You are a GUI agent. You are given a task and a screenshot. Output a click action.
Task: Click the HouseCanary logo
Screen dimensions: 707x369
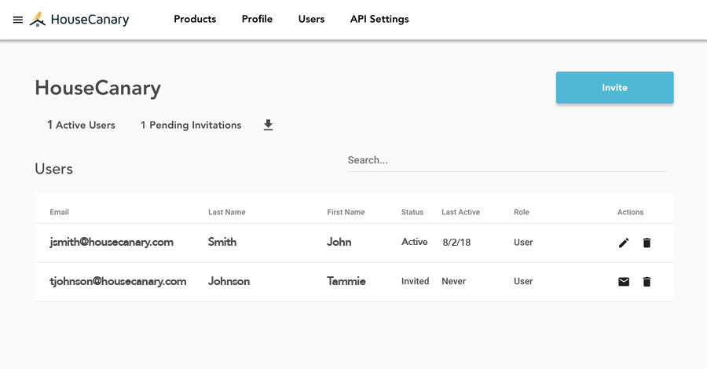79,20
